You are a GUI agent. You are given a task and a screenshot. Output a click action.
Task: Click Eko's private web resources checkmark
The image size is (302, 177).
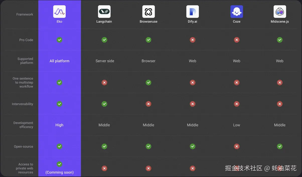(59, 164)
